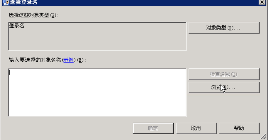
Task: Click the 选择登录名 dialog title bar icon
Action: (x=6, y=3)
